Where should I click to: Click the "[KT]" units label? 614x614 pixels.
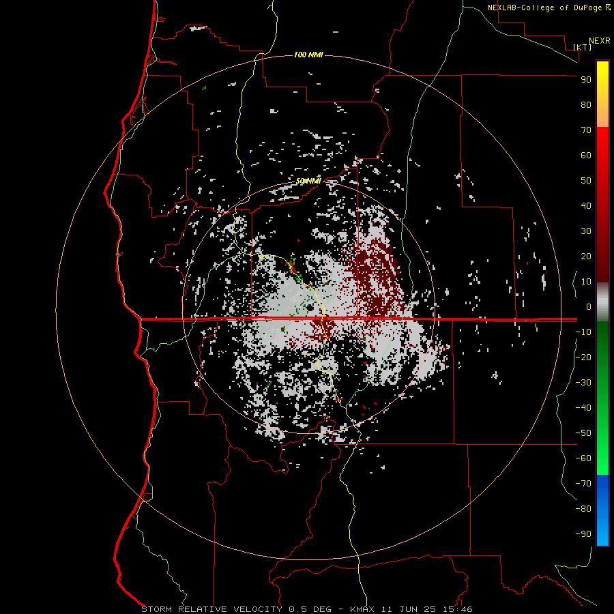click(583, 47)
